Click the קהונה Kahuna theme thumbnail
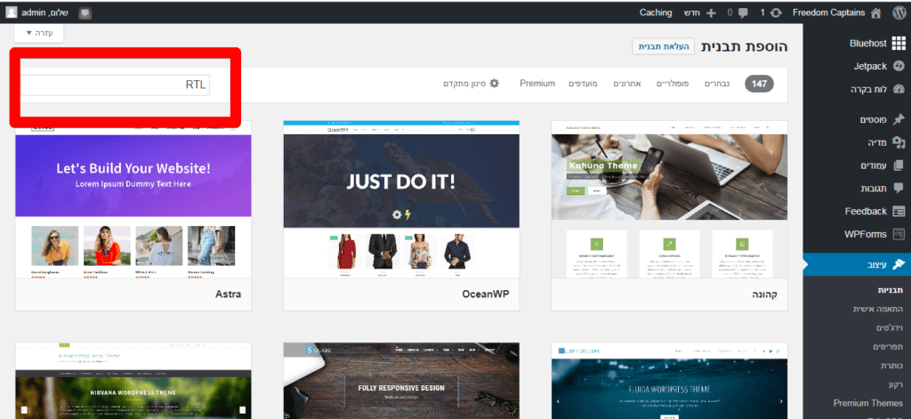Screen dimensions: 911x419 pos(669,199)
